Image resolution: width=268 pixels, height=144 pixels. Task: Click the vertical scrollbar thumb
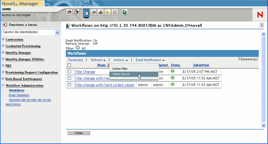263,79
